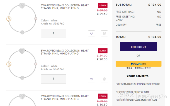Edit quantity field of second bracelet
This screenshot has width=170, height=106.
coord(54,79)
